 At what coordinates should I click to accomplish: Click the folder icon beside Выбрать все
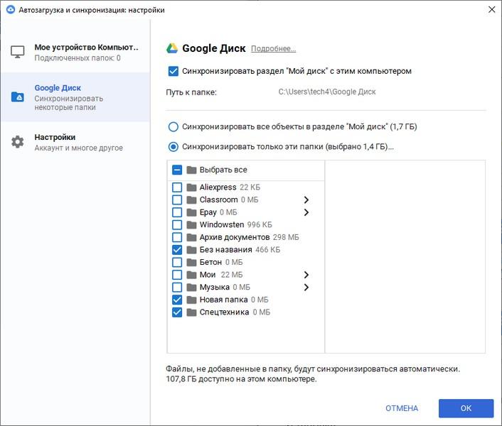(x=191, y=170)
